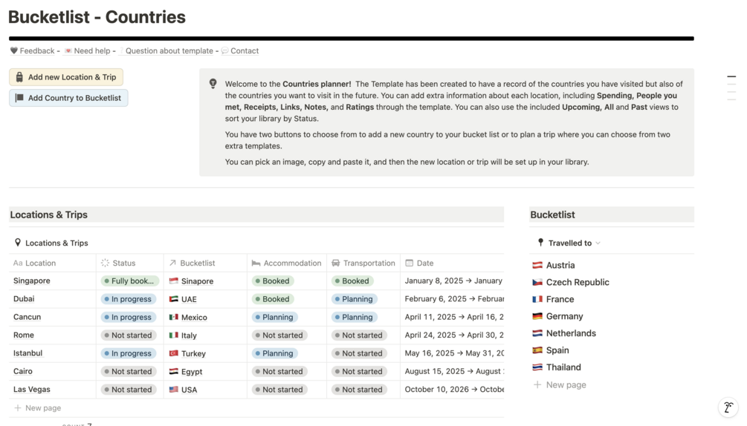
Task: Expand the Travelled to view dropdown
Action: point(598,243)
